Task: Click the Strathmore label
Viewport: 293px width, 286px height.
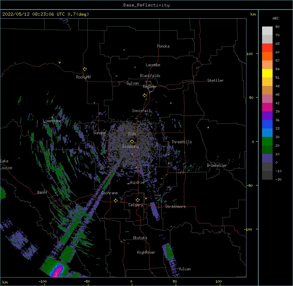Action: point(175,207)
